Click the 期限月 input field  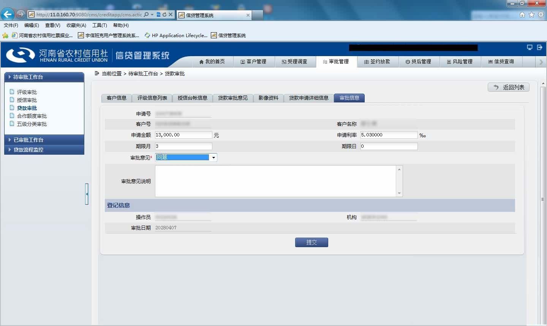click(x=183, y=146)
